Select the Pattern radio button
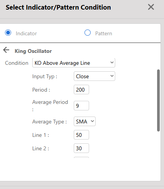The image size is (164, 189). point(88,33)
